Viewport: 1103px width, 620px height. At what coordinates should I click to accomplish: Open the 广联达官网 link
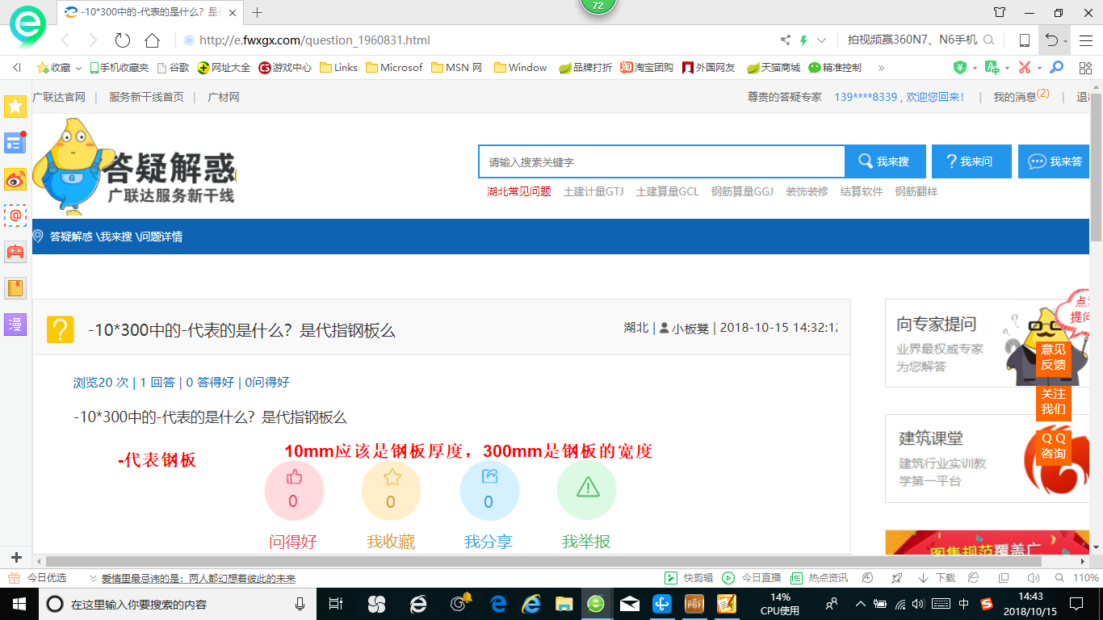(59, 97)
